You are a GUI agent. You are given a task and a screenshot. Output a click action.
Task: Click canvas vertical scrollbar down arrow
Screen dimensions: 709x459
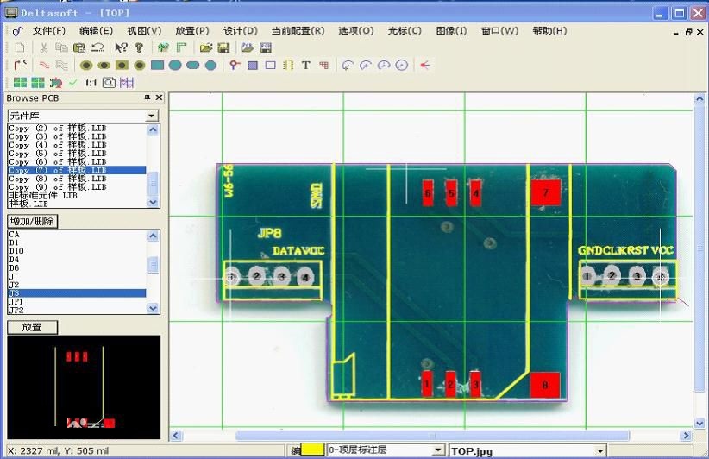coord(700,424)
